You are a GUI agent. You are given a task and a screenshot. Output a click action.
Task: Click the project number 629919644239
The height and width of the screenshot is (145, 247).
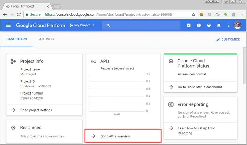click(32, 98)
